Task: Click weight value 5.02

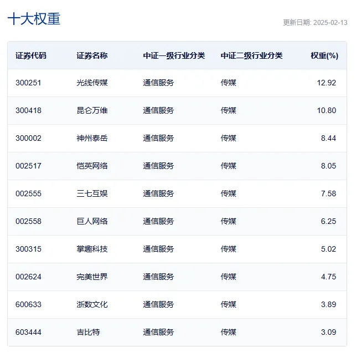Action: point(328,249)
